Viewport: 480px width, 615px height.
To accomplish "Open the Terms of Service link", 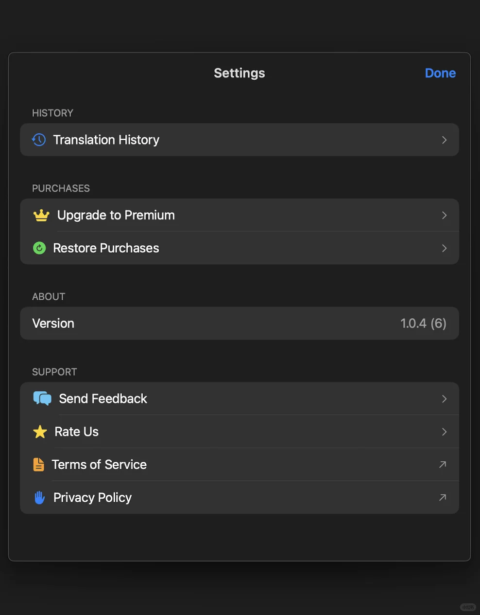I will tap(100, 465).
